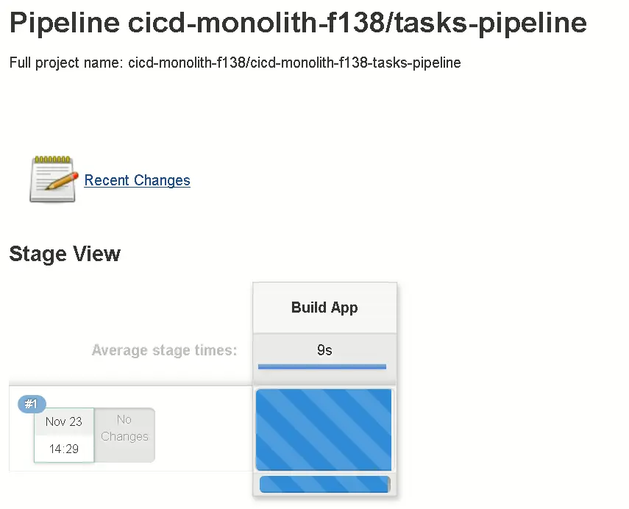This screenshot has height=509, width=629.
Task: Click the cicd-monolith-f138-tasks-pipeline full project path text
Action: pyautogui.click(x=355, y=63)
